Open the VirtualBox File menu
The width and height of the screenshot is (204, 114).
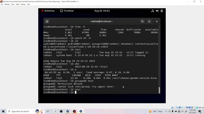point(2,4)
